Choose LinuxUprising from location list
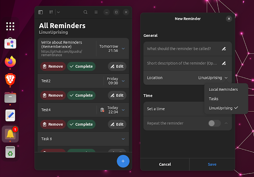The width and height of the screenshot is (254, 177). 223,108
